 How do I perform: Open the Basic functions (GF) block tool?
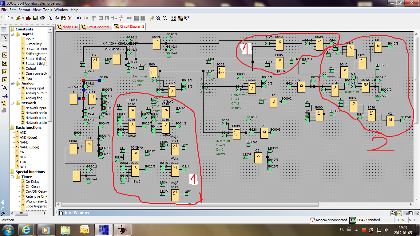pyautogui.click(x=5, y=63)
